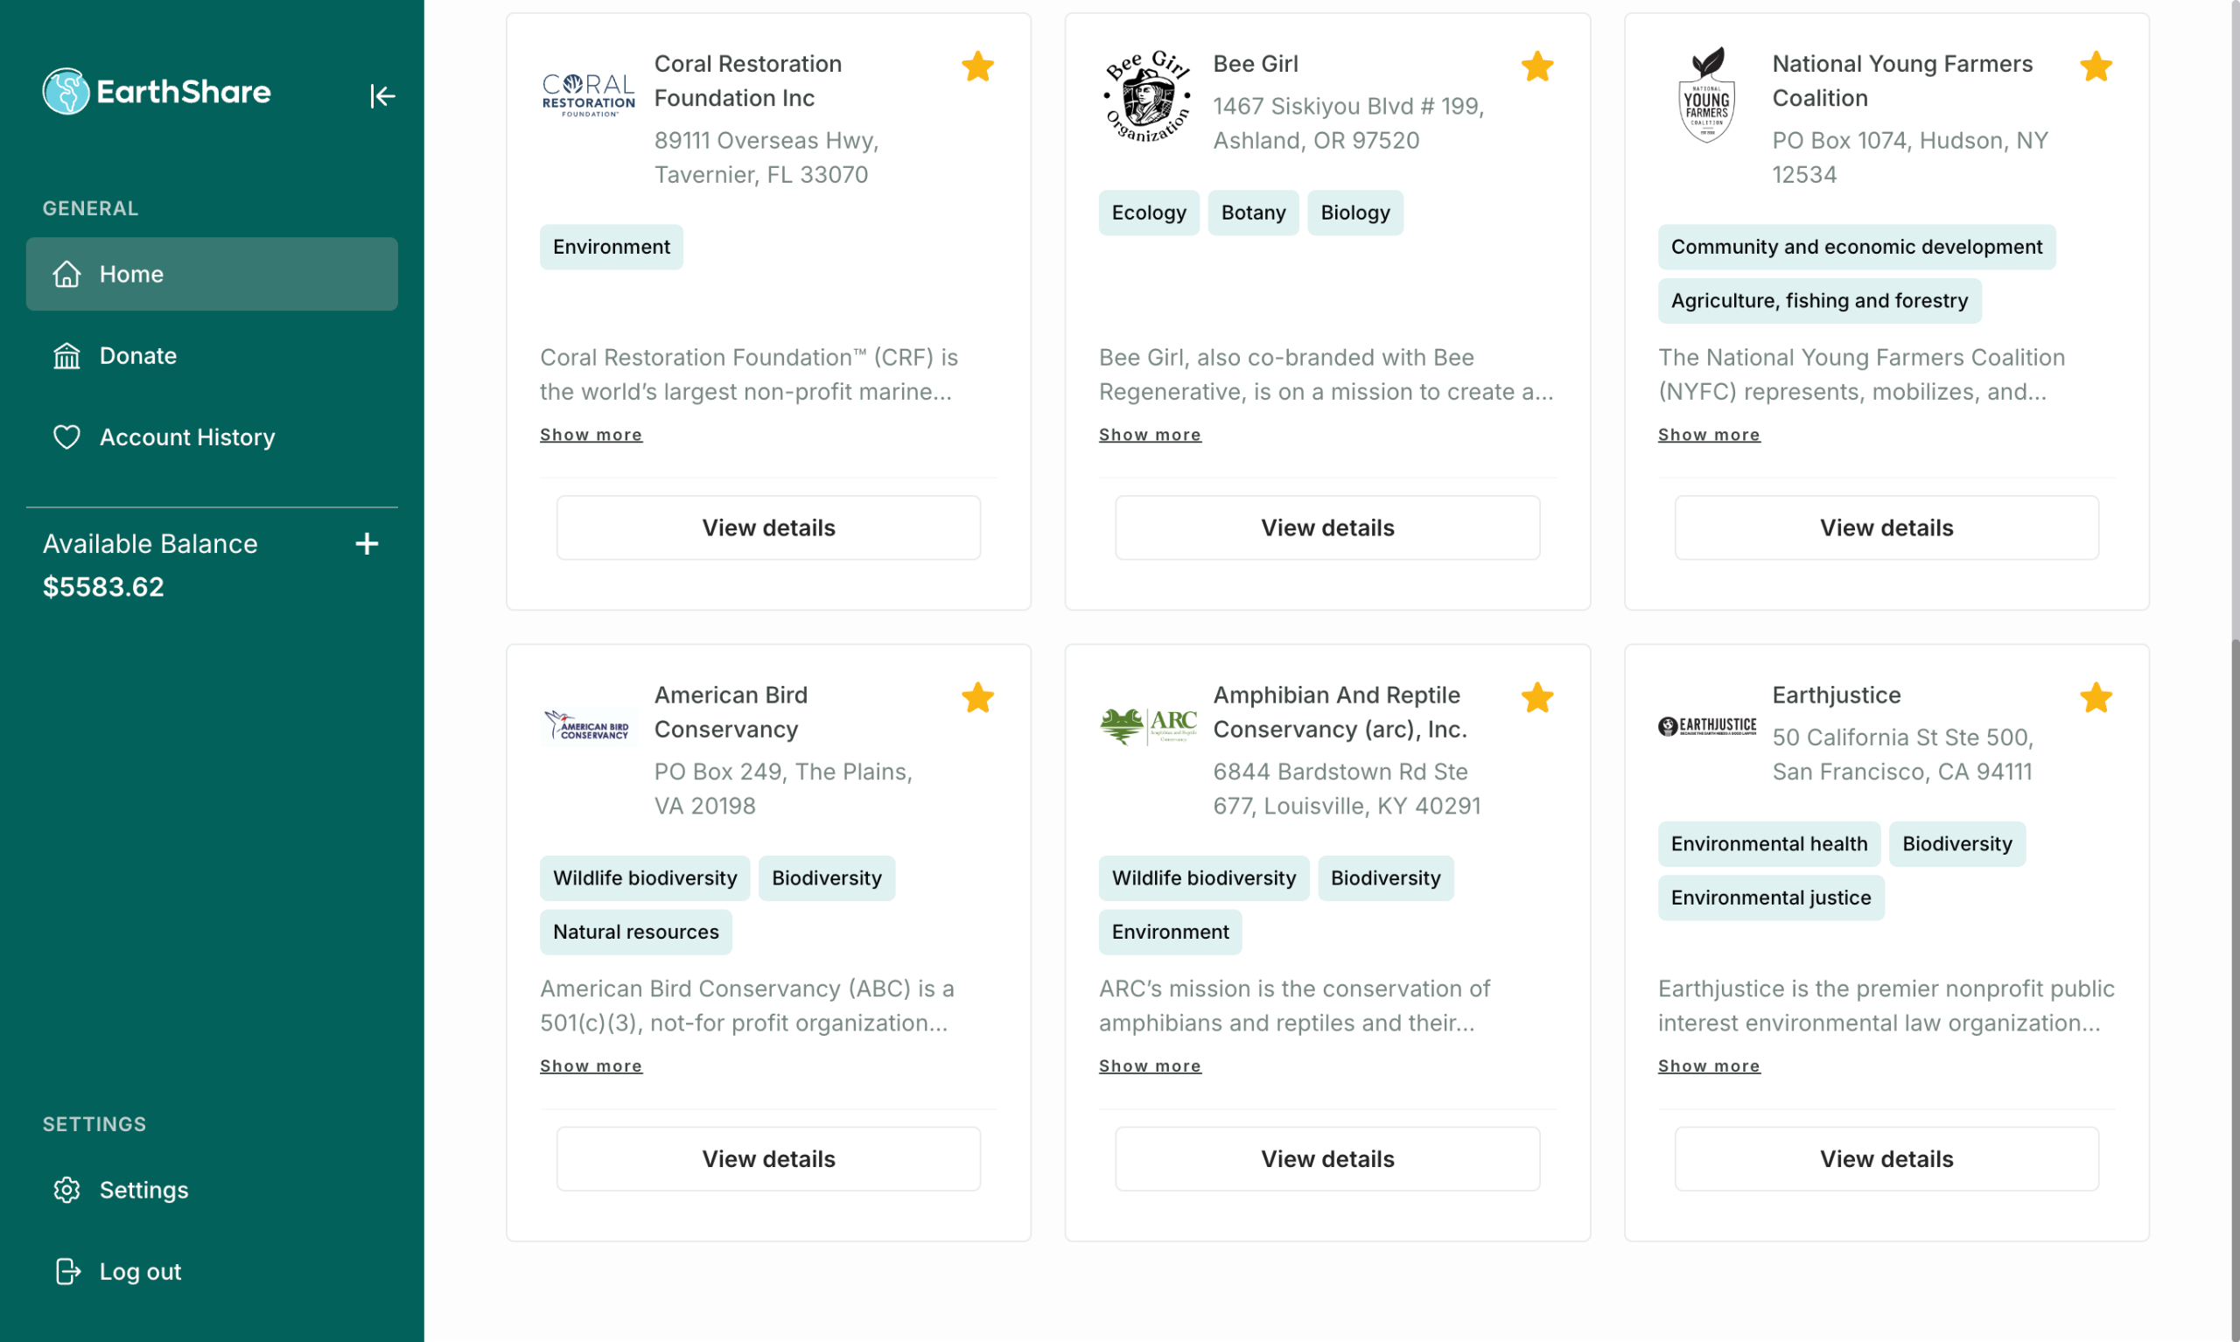Toggle favorite star for Earthjustice
Image resolution: width=2240 pixels, height=1342 pixels.
[2096, 698]
